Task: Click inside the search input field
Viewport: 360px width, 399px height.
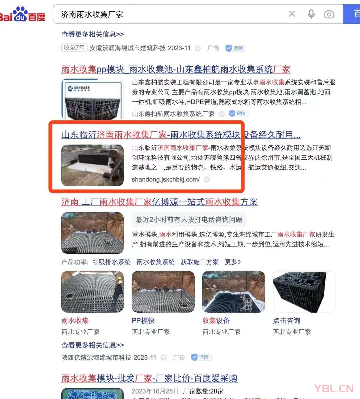Action: [173, 14]
